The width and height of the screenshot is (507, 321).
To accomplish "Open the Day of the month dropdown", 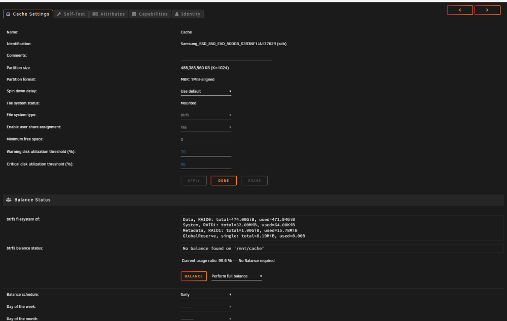I will click(x=206, y=319).
